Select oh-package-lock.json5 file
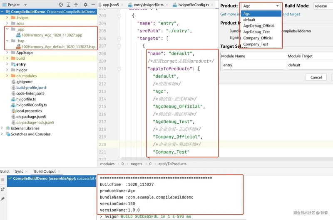The height and width of the screenshot is (220, 333). tap(35, 122)
